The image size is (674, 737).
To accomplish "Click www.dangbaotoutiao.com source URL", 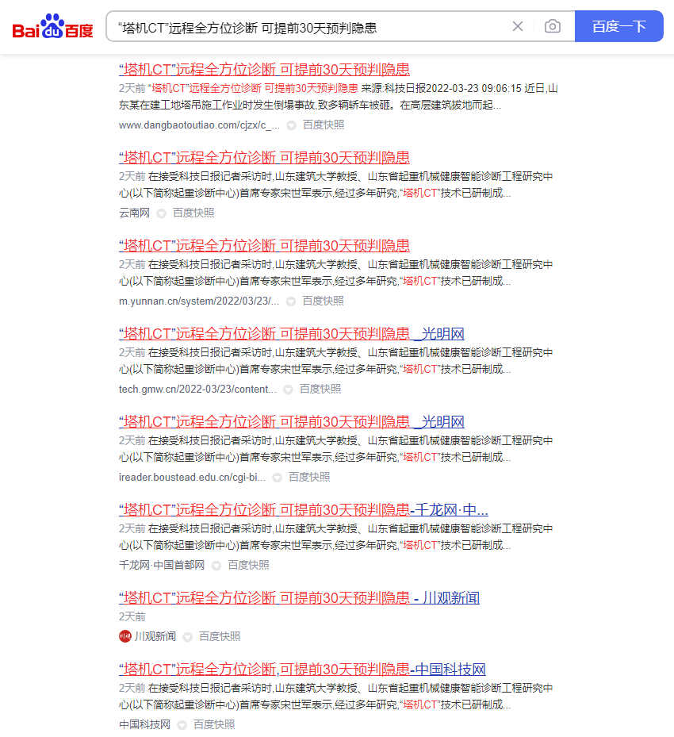I will (x=199, y=125).
